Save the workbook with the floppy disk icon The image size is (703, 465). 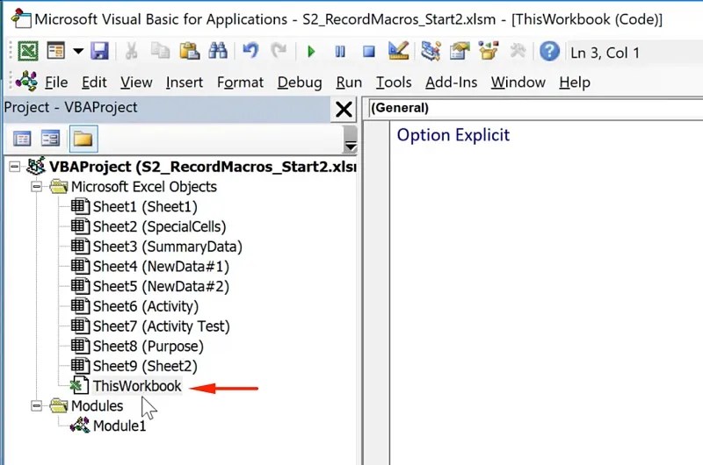click(99, 52)
